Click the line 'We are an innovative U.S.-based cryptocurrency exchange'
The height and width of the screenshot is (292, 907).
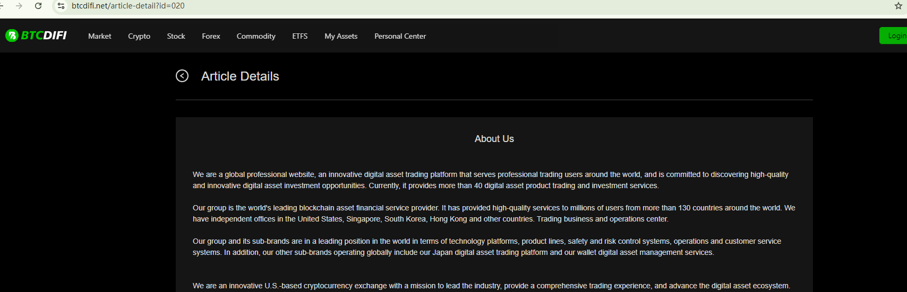pos(491,286)
